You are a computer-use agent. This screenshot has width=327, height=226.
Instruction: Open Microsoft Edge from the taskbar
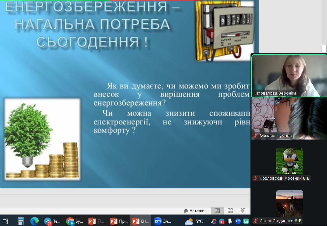click(35, 221)
